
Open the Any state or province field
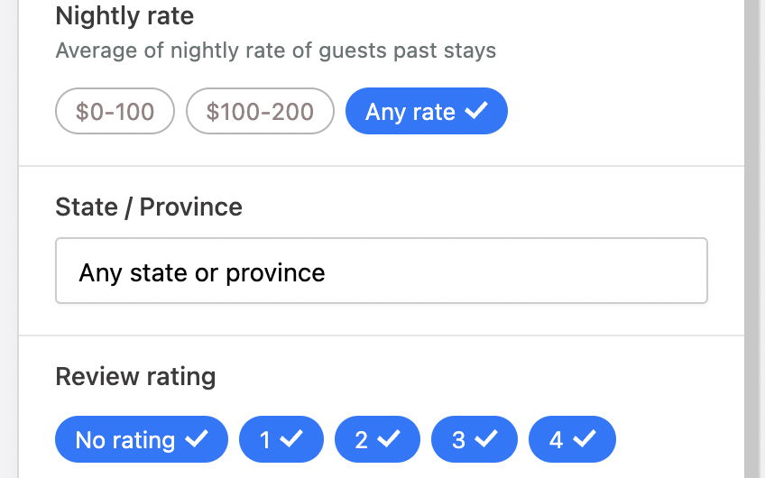[x=381, y=271]
